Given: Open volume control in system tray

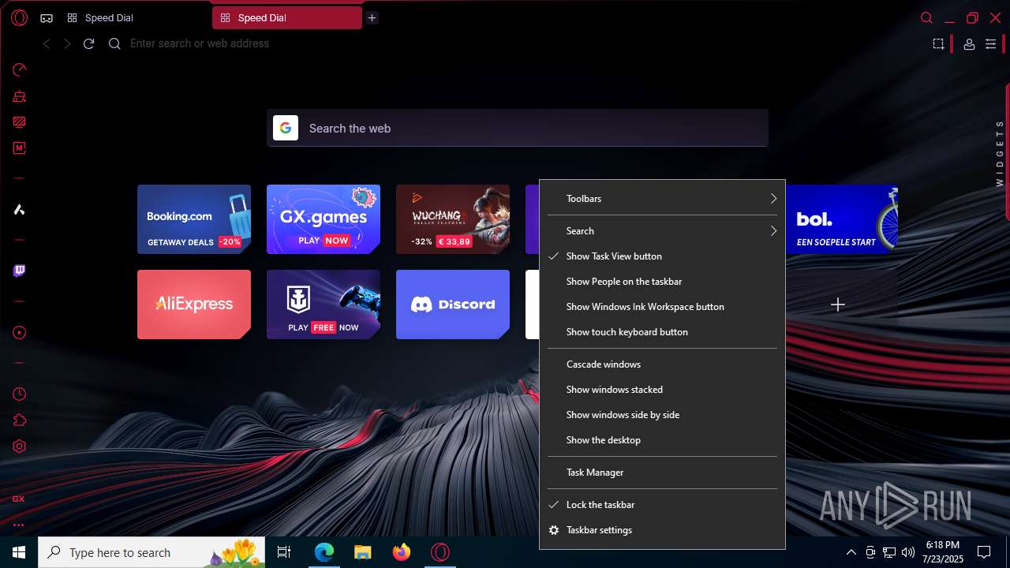Looking at the screenshot, I should pyautogui.click(x=908, y=552).
